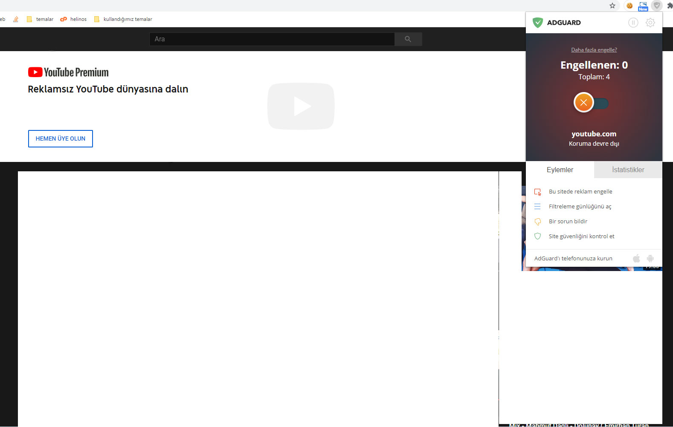This screenshot has width=673, height=427.
Task: Focus the 'Ara' search field
Action: [272, 39]
